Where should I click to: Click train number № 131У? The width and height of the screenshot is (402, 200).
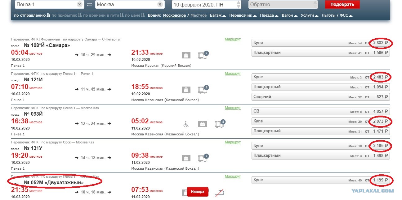[x=33, y=148]
